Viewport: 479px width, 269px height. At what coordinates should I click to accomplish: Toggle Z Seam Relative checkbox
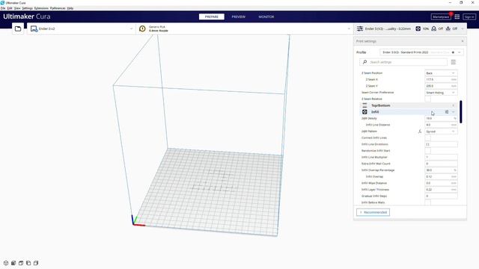point(427,99)
